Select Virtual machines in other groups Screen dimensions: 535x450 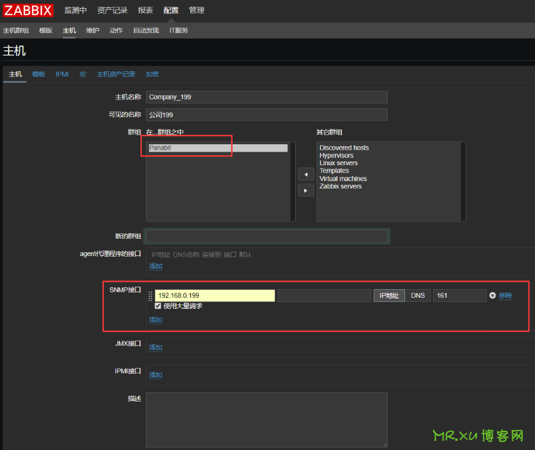343,179
